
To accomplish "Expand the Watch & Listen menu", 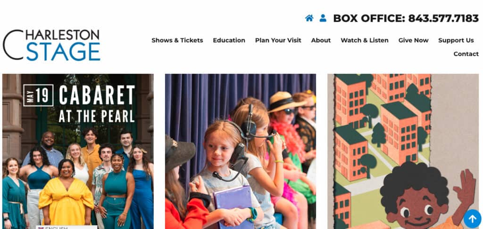I will point(365,40).
